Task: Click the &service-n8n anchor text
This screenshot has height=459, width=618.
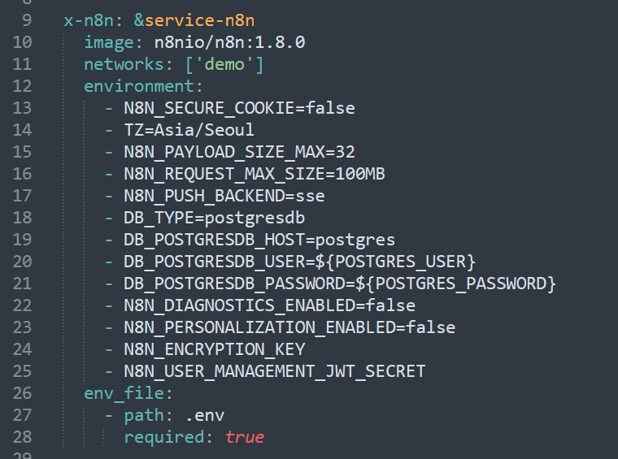Action: point(182,20)
